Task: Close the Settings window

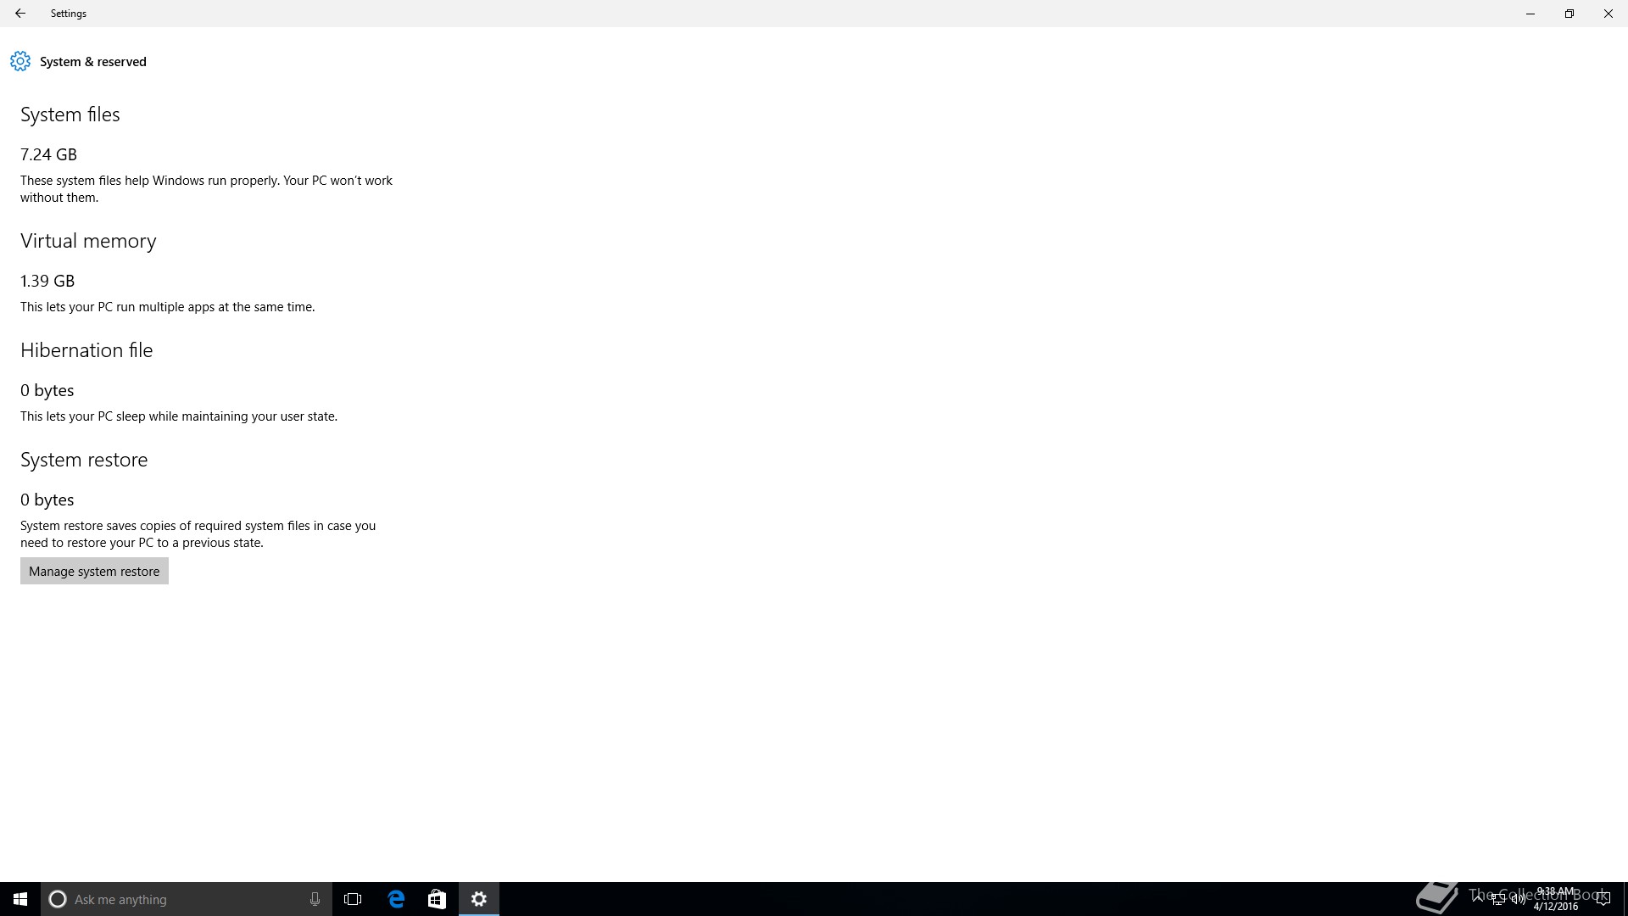Action: (1608, 14)
